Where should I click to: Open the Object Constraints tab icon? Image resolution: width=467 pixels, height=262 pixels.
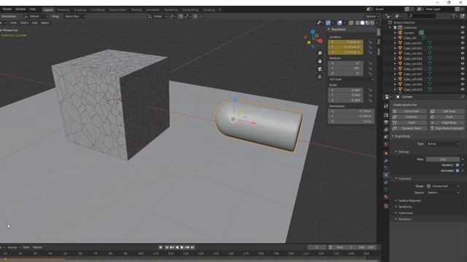386,183
